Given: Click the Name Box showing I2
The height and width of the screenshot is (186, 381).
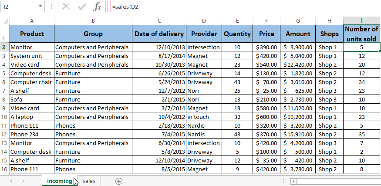Looking at the screenshot, I should tap(20, 7).
